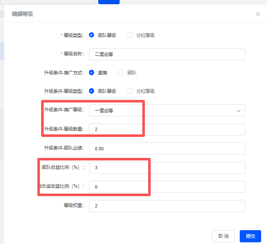The height and width of the screenshot is (244, 267).
Task: Click the 等级名称 field containing 二星创客
Action: point(167,54)
